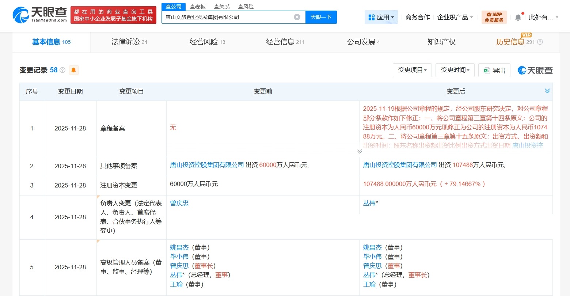Click the Excel icon on the 导出 button
The image size is (570, 296).
coord(486,70)
